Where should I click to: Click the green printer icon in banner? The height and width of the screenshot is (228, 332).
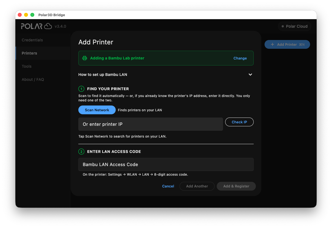click(85, 58)
